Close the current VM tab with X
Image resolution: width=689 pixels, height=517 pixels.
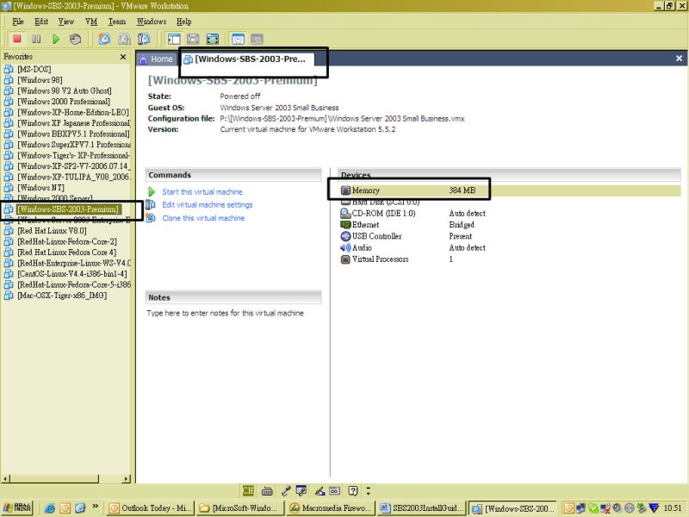[x=679, y=59]
